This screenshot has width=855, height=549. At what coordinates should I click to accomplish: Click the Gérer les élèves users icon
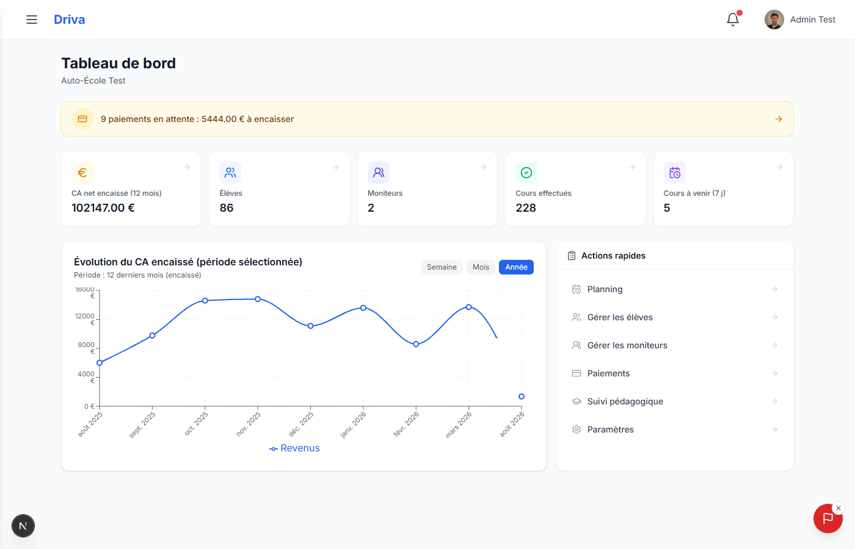point(577,317)
